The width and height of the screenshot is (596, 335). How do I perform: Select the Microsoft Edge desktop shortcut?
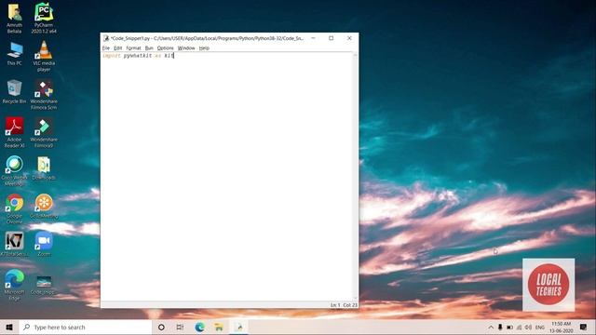point(15,285)
